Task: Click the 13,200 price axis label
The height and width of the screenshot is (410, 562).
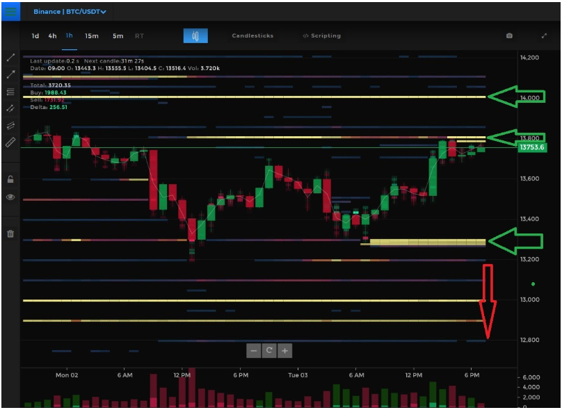Action: point(529,259)
